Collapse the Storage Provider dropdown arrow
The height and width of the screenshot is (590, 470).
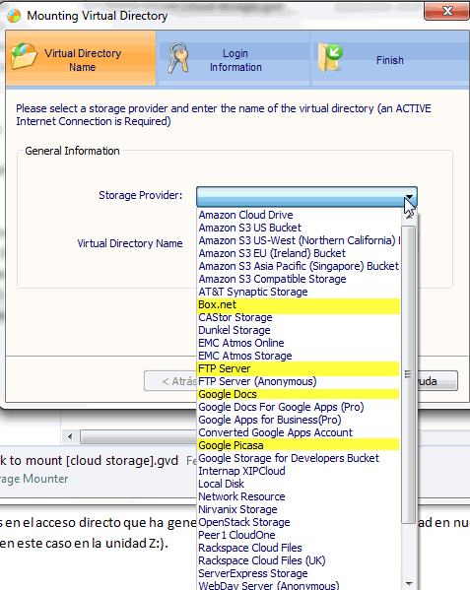[409, 197]
